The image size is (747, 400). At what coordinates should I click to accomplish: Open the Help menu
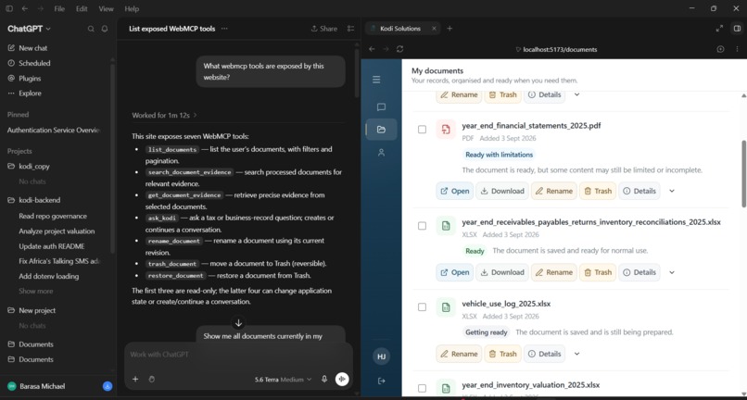(x=132, y=8)
